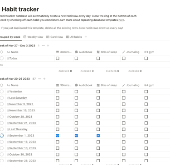
Task: Open the 30mins column header menu in second table
Action: [63, 85]
